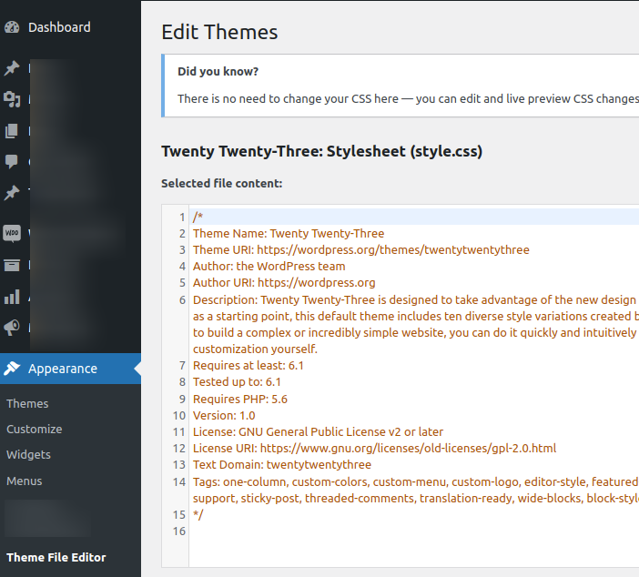Click the second pushpin icon below Comments
Image resolution: width=639 pixels, height=577 pixels.
coord(12,192)
